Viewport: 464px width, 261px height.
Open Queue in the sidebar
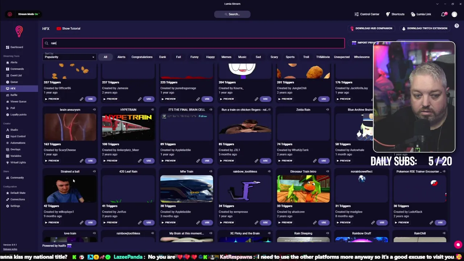tap(12, 82)
